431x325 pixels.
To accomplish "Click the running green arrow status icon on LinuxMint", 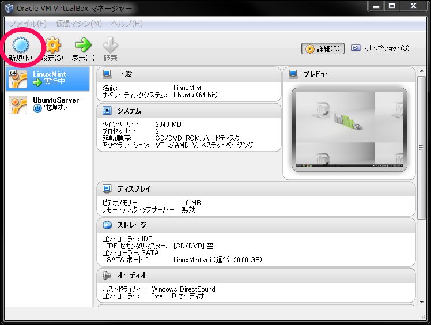I will [x=37, y=82].
